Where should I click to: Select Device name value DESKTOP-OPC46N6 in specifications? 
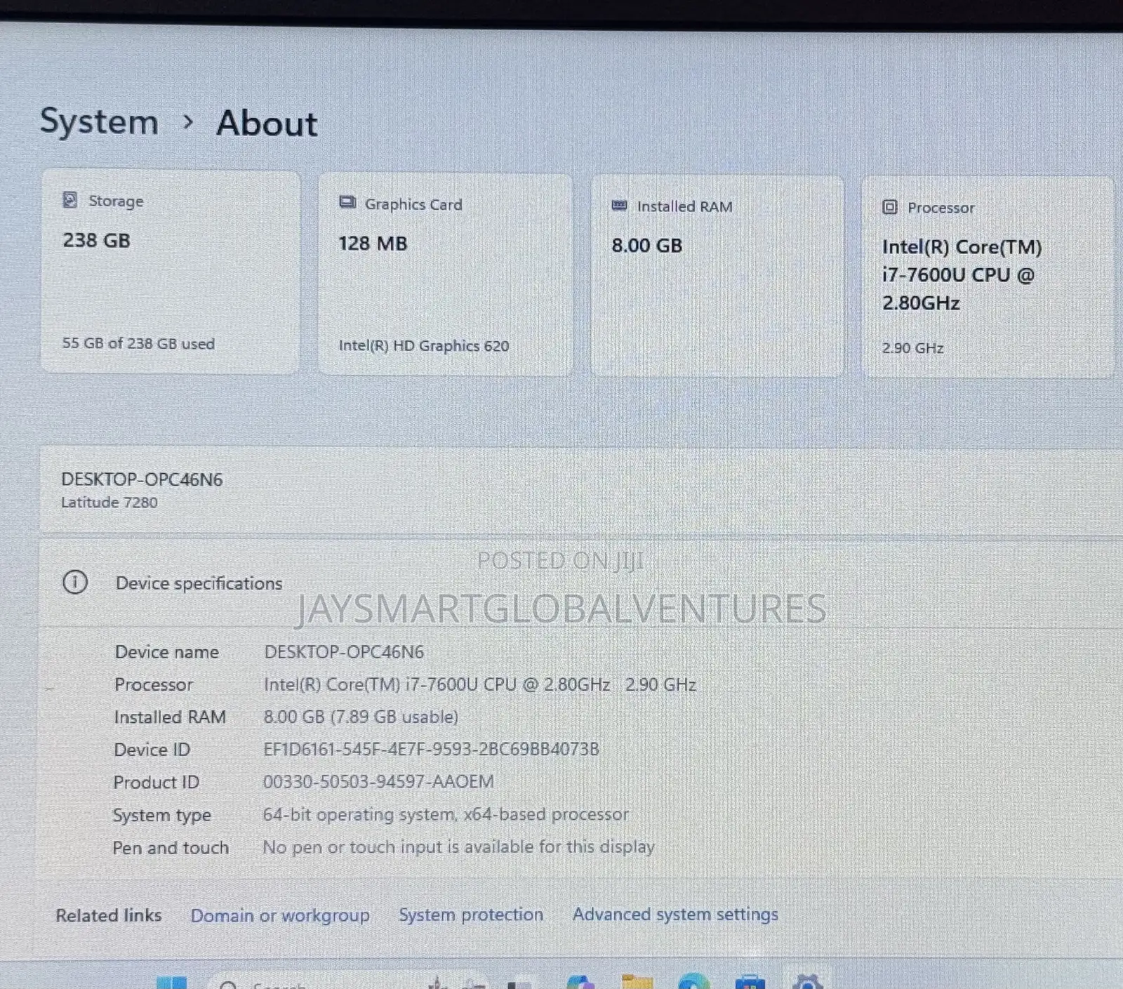pyautogui.click(x=344, y=651)
